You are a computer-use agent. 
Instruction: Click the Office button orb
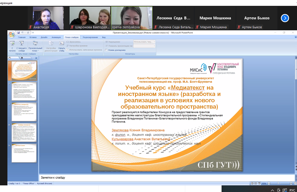[12, 34]
